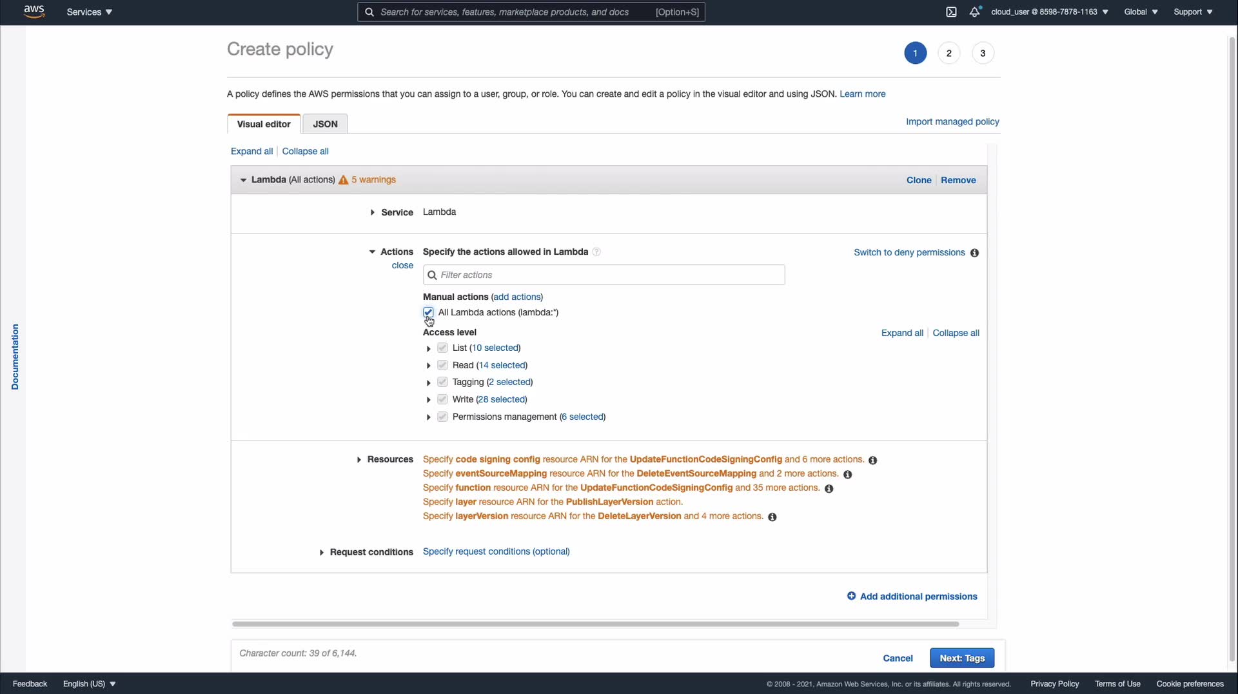Click the search magnifier in top search bar
This screenshot has height=694, width=1238.
pos(369,12)
